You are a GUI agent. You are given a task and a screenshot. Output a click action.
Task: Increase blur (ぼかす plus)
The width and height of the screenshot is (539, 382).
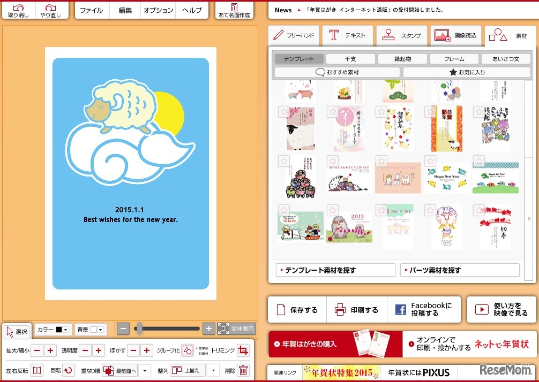147,350
